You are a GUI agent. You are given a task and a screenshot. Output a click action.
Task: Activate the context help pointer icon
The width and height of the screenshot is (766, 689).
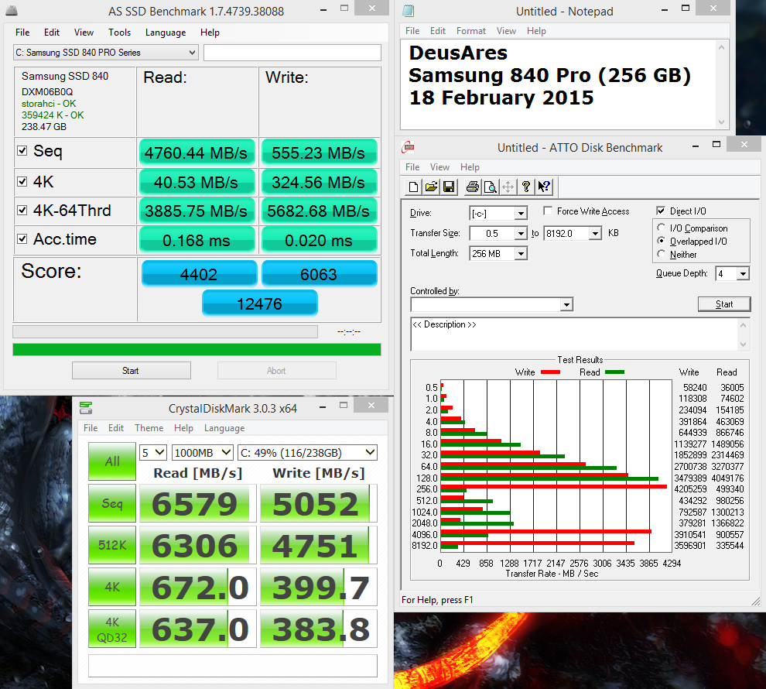pos(543,187)
